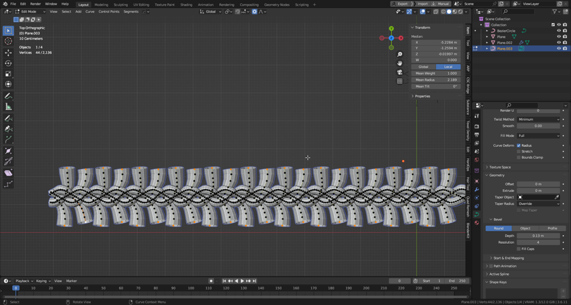Enable the Stretch checkbox
The height and width of the screenshot is (305, 571).
click(x=519, y=151)
